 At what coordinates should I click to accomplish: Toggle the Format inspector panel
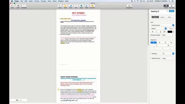click(166, 6)
